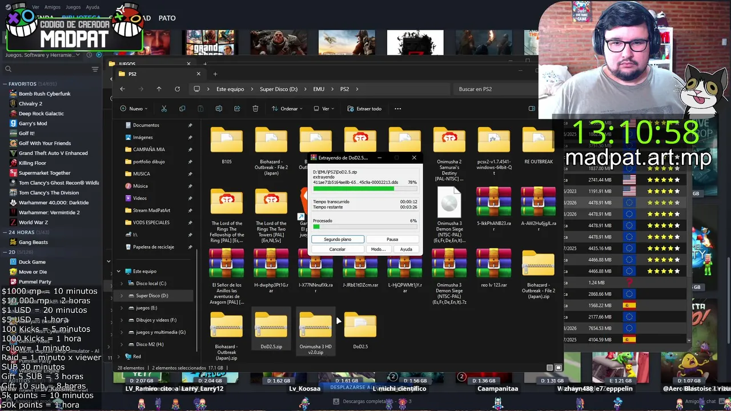This screenshot has width=731, height=411.
Task: Open the Ver view dropdown in Explorer
Action: click(324, 108)
